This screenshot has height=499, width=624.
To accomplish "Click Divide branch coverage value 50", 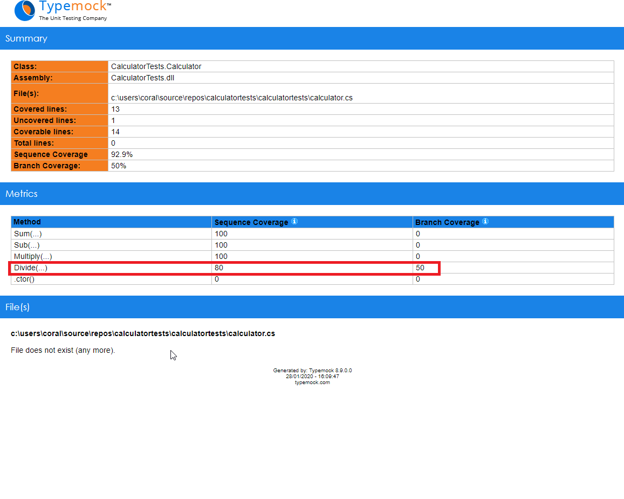I will [x=420, y=268].
